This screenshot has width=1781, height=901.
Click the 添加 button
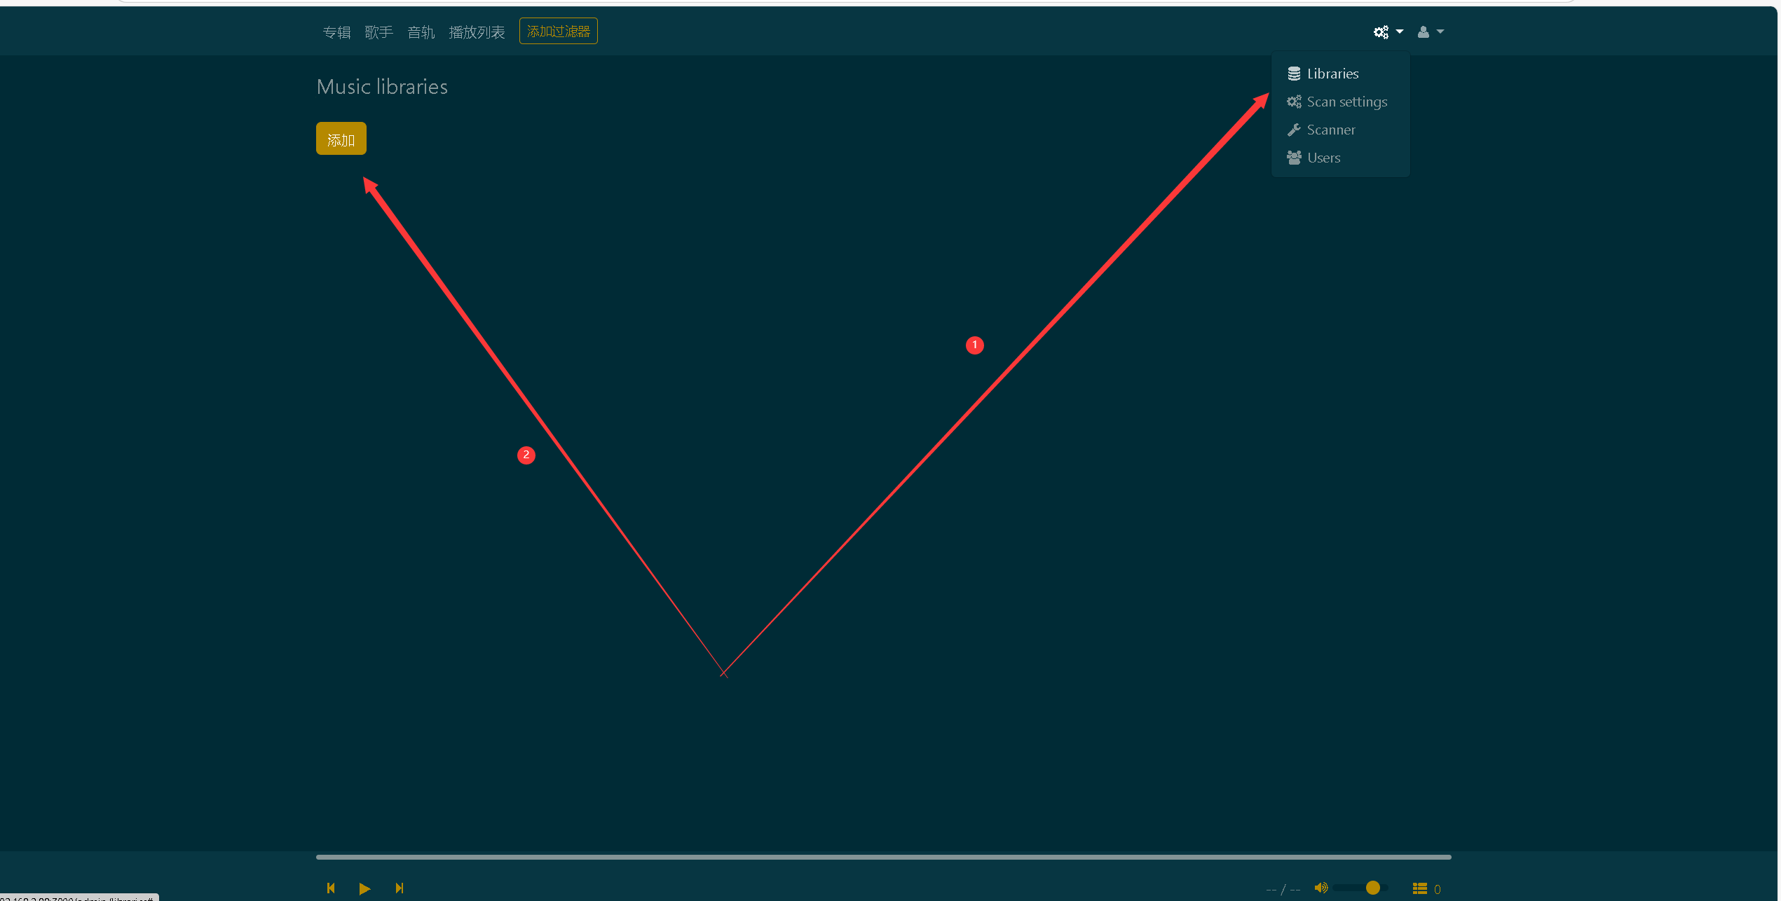341,139
